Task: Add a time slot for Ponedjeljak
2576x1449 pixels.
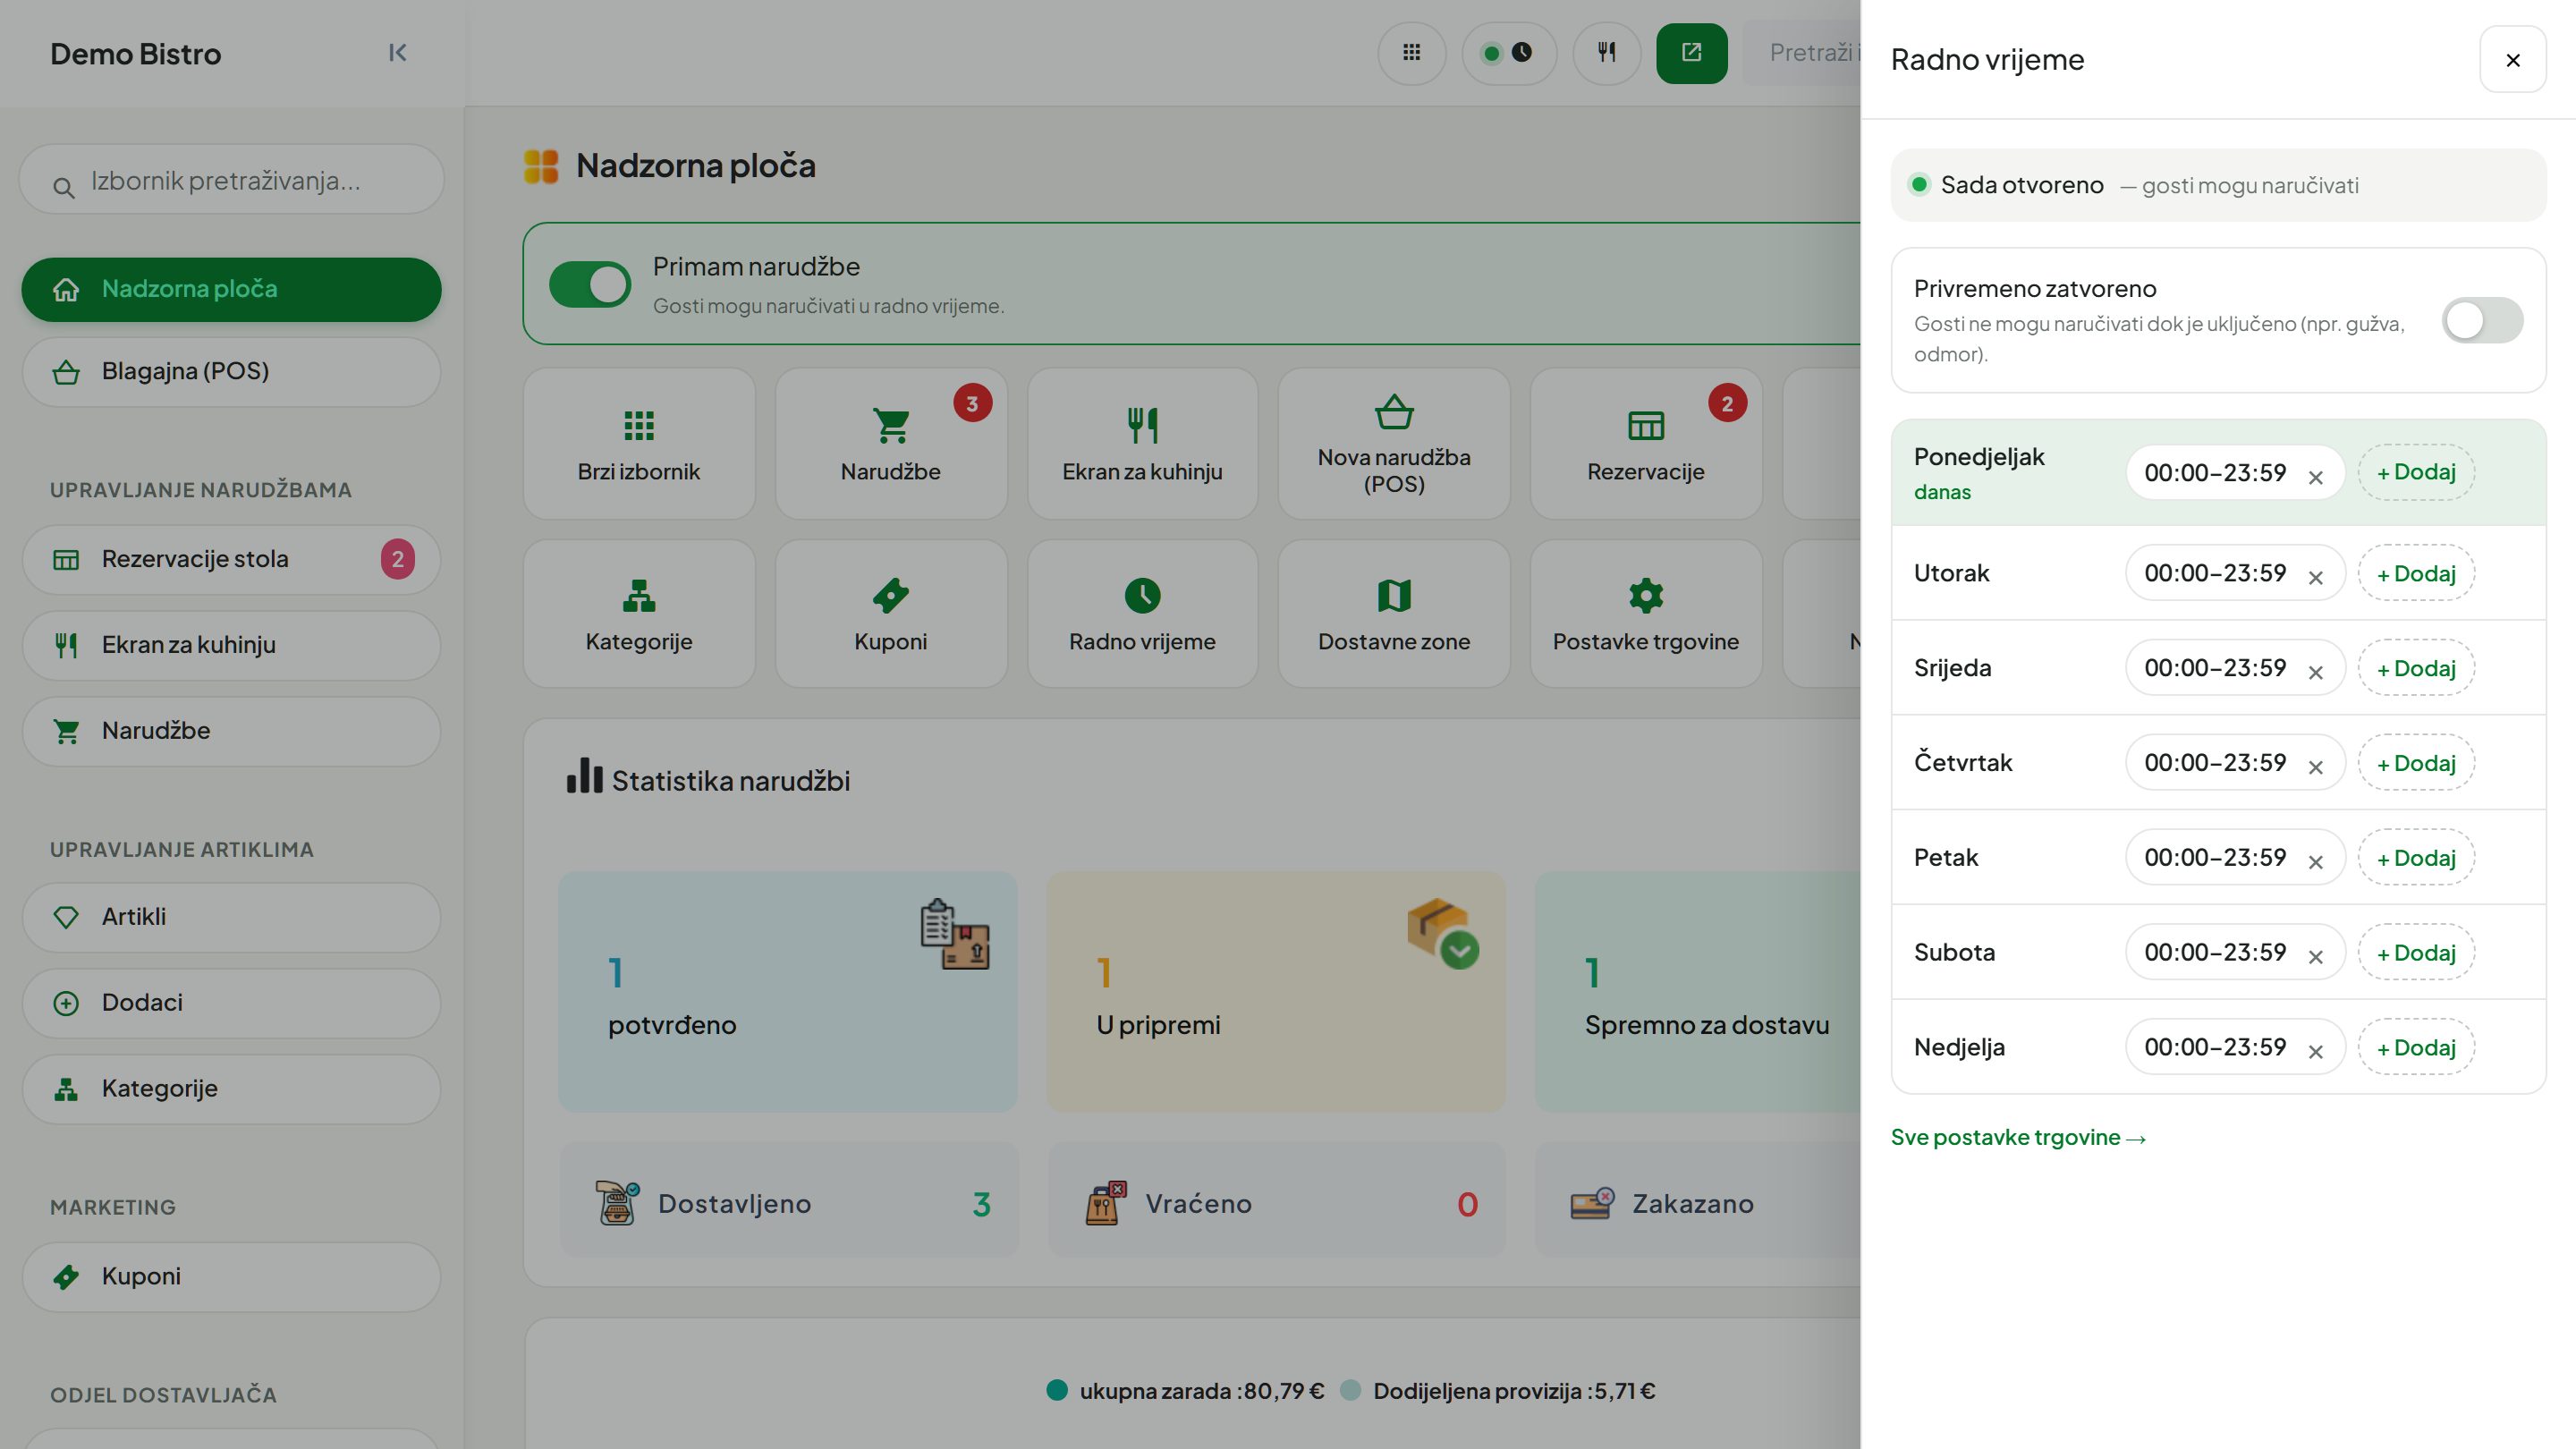Action: pyautogui.click(x=2416, y=472)
